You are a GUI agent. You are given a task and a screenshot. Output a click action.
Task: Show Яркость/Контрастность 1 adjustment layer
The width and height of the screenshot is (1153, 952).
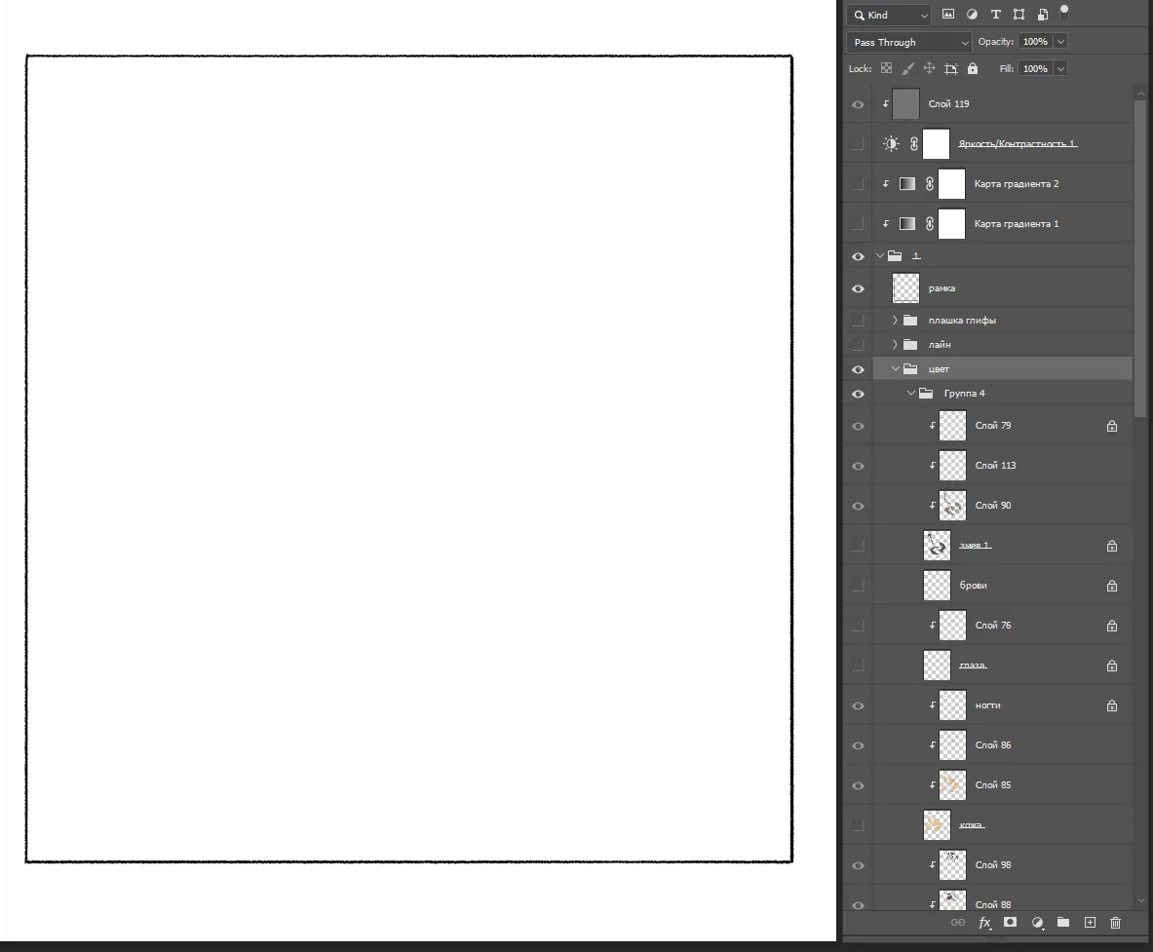point(858,144)
